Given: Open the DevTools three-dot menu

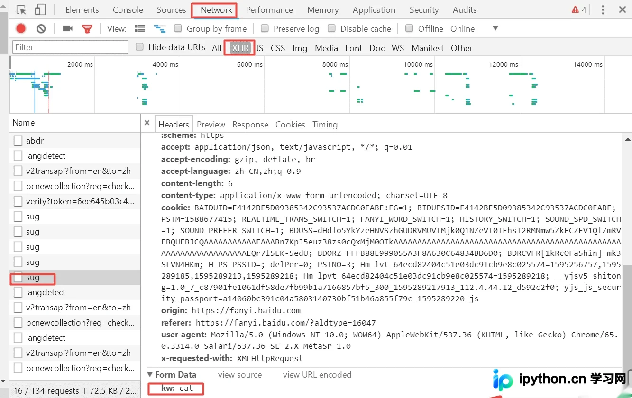Looking at the screenshot, I should click(603, 10).
